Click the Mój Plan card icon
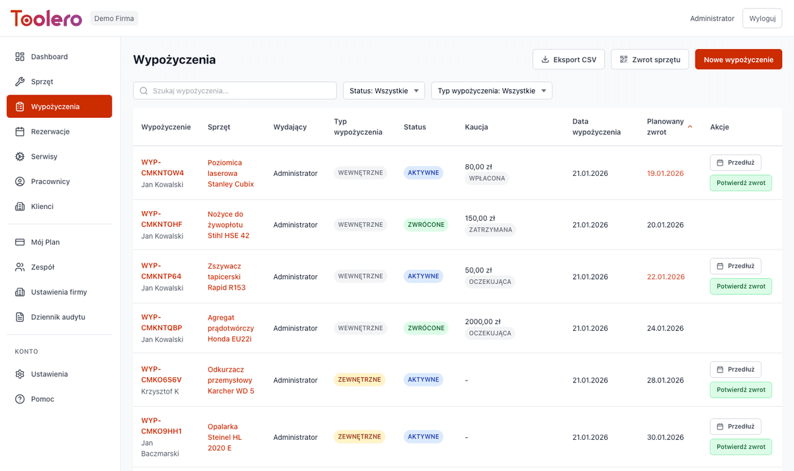This screenshot has width=794, height=471. (x=20, y=242)
